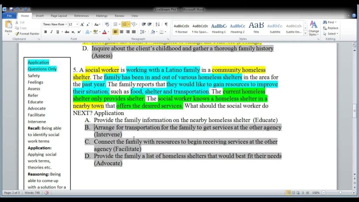Open Select dropdown in Editing group
359x202 pixels.
(331, 34)
